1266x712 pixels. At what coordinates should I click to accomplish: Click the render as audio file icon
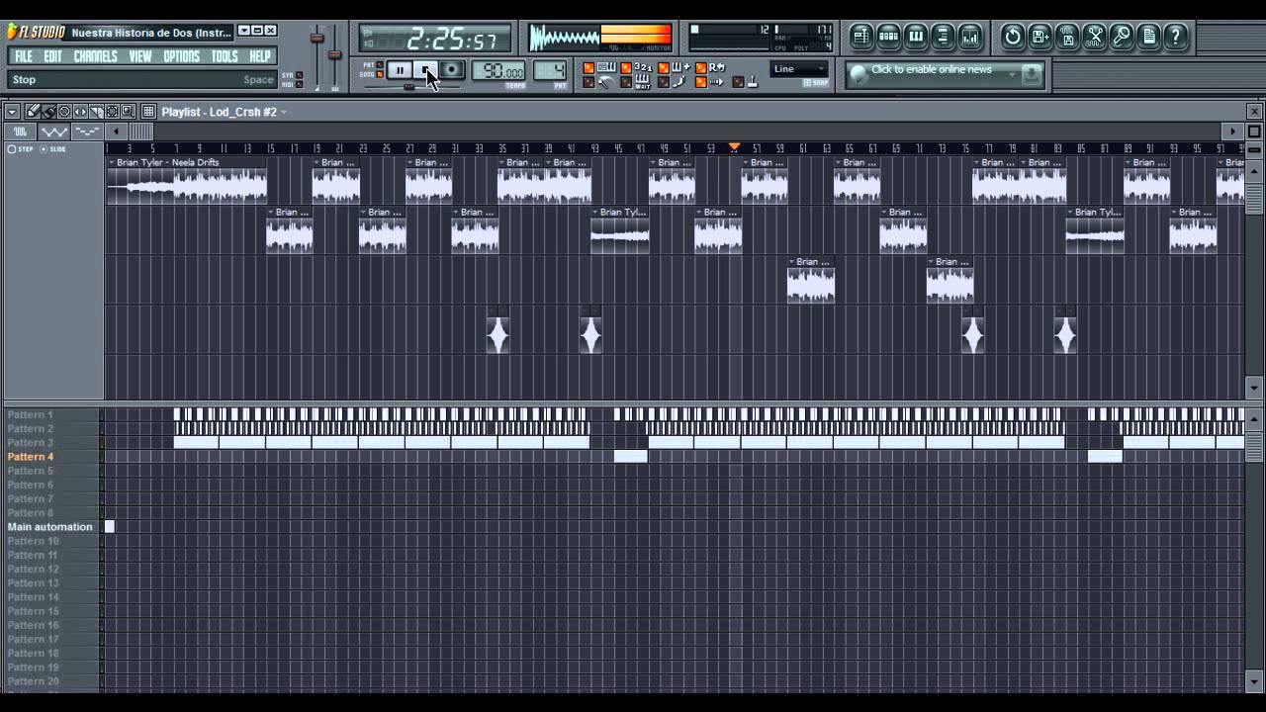pos(1068,38)
